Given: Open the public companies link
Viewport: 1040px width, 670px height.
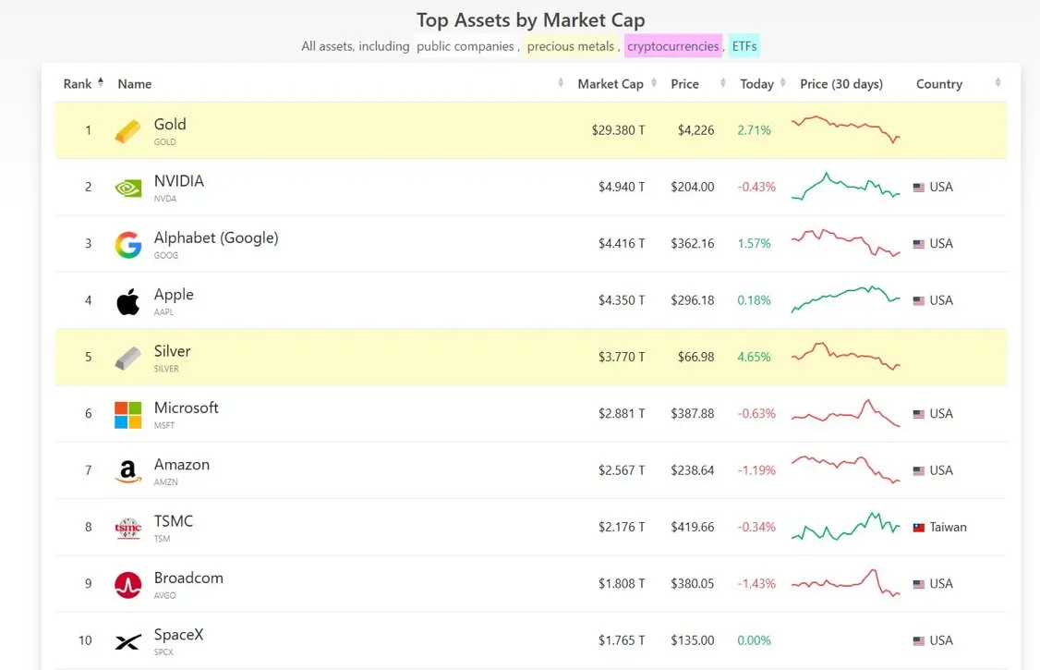Looking at the screenshot, I should tap(465, 46).
